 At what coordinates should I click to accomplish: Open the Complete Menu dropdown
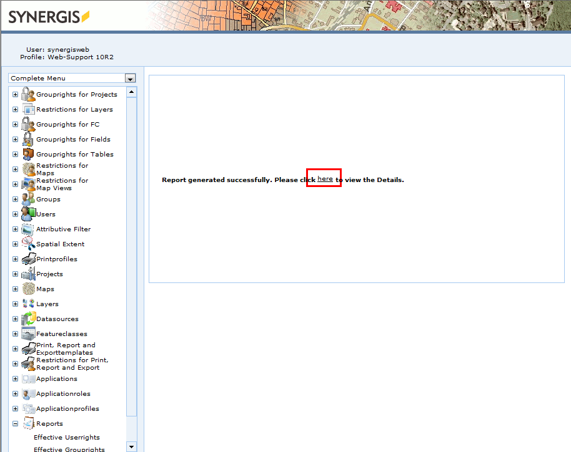[130, 78]
